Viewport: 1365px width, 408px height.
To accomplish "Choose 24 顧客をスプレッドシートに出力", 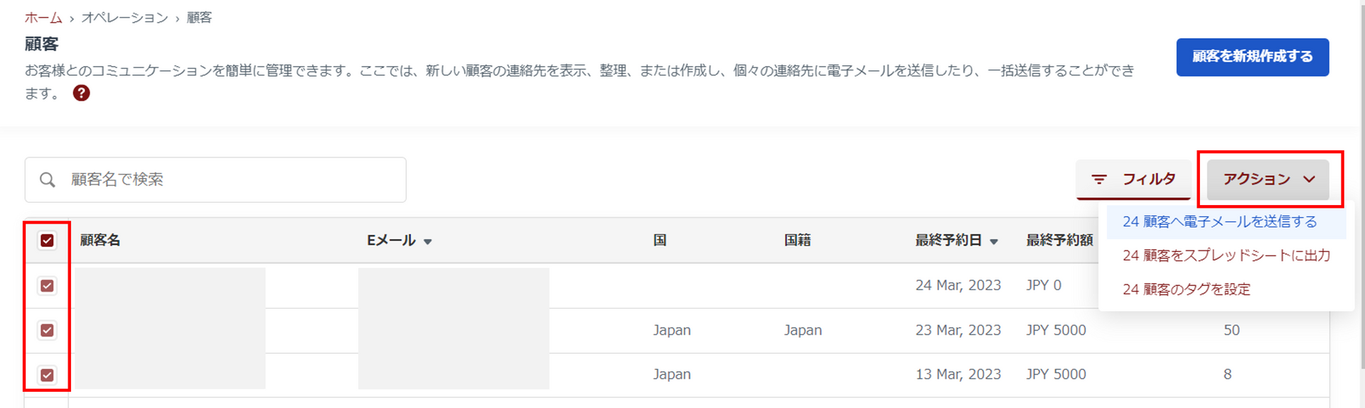I will point(1226,255).
